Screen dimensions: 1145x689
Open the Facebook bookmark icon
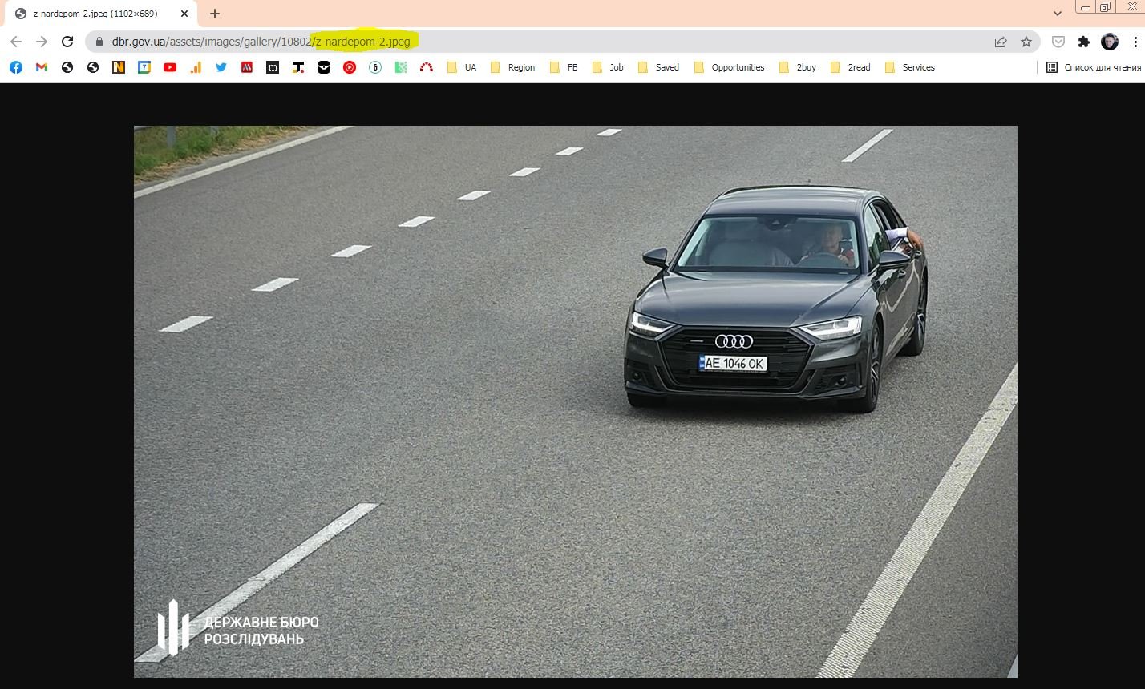(16, 67)
